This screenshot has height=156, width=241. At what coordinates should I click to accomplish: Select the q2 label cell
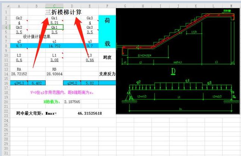(19, 41)
